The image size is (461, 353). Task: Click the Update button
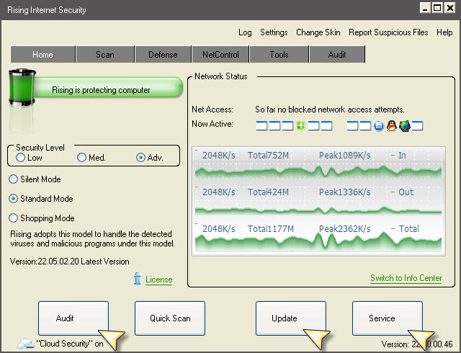pos(284,318)
